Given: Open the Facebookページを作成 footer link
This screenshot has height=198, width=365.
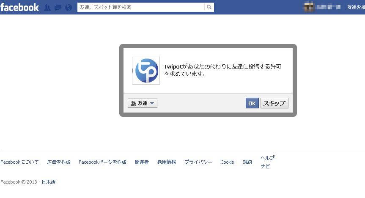Looking at the screenshot, I should coord(102,162).
